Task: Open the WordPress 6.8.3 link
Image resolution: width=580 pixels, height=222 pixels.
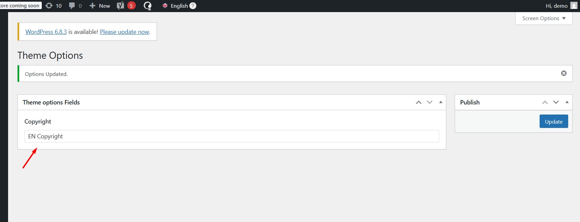Action: (x=46, y=32)
